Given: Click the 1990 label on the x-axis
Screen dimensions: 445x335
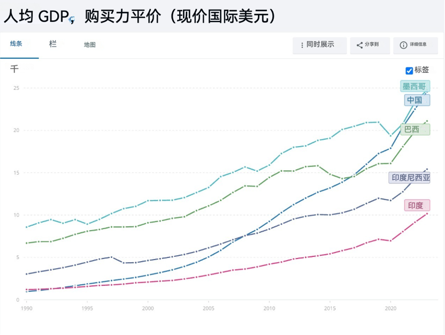Looking at the screenshot, I should pyautogui.click(x=26, y=308).
